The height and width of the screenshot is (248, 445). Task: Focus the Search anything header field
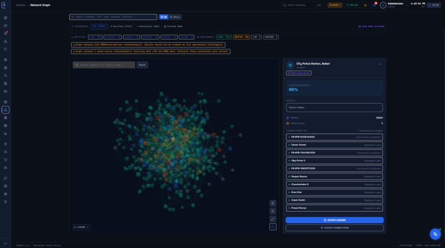tap(302, 5)
